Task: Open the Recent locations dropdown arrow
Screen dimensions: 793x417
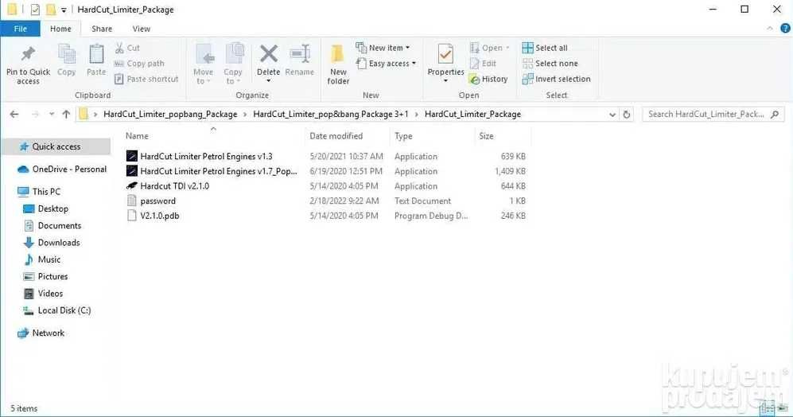Action: (x=52, y=115)
